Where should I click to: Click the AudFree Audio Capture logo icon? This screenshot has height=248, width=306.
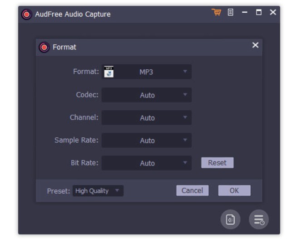(26, 14)
